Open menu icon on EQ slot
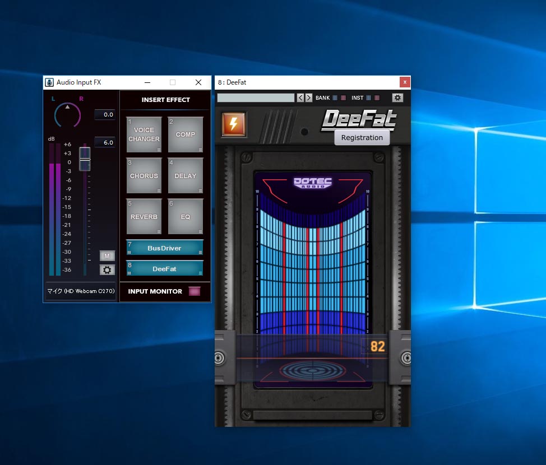 point(200,231)
